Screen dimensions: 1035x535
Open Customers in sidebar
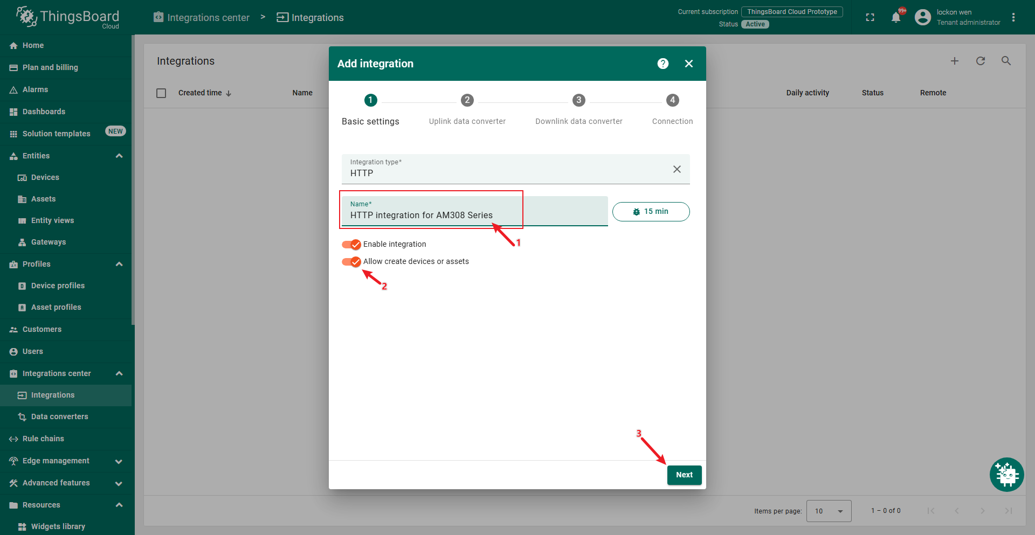66,330
